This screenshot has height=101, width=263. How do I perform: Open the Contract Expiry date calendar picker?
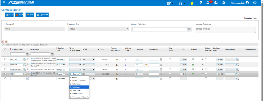(189, 29)
